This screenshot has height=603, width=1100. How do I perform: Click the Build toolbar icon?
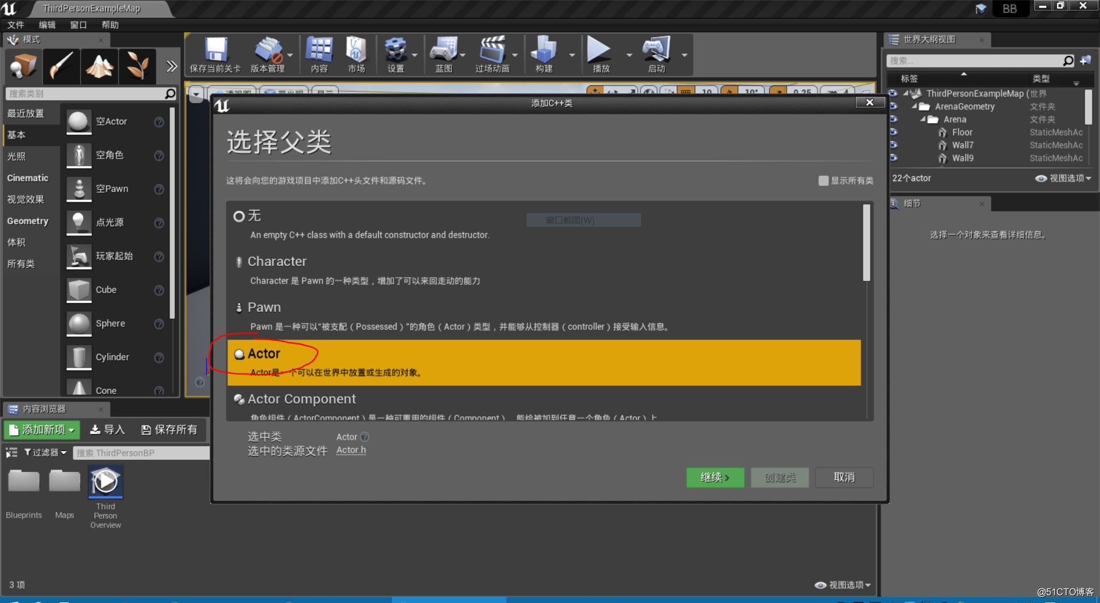(544, 50)
